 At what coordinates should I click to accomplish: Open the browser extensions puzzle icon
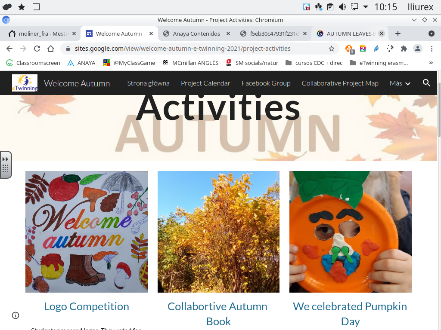pos(404,49)
